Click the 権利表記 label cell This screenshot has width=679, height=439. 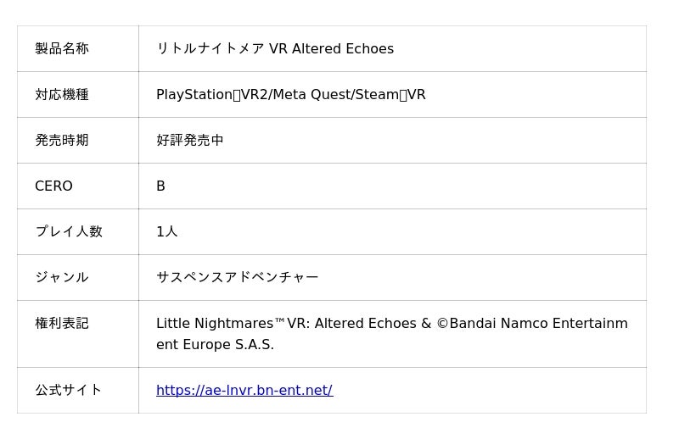coord(62,323)
